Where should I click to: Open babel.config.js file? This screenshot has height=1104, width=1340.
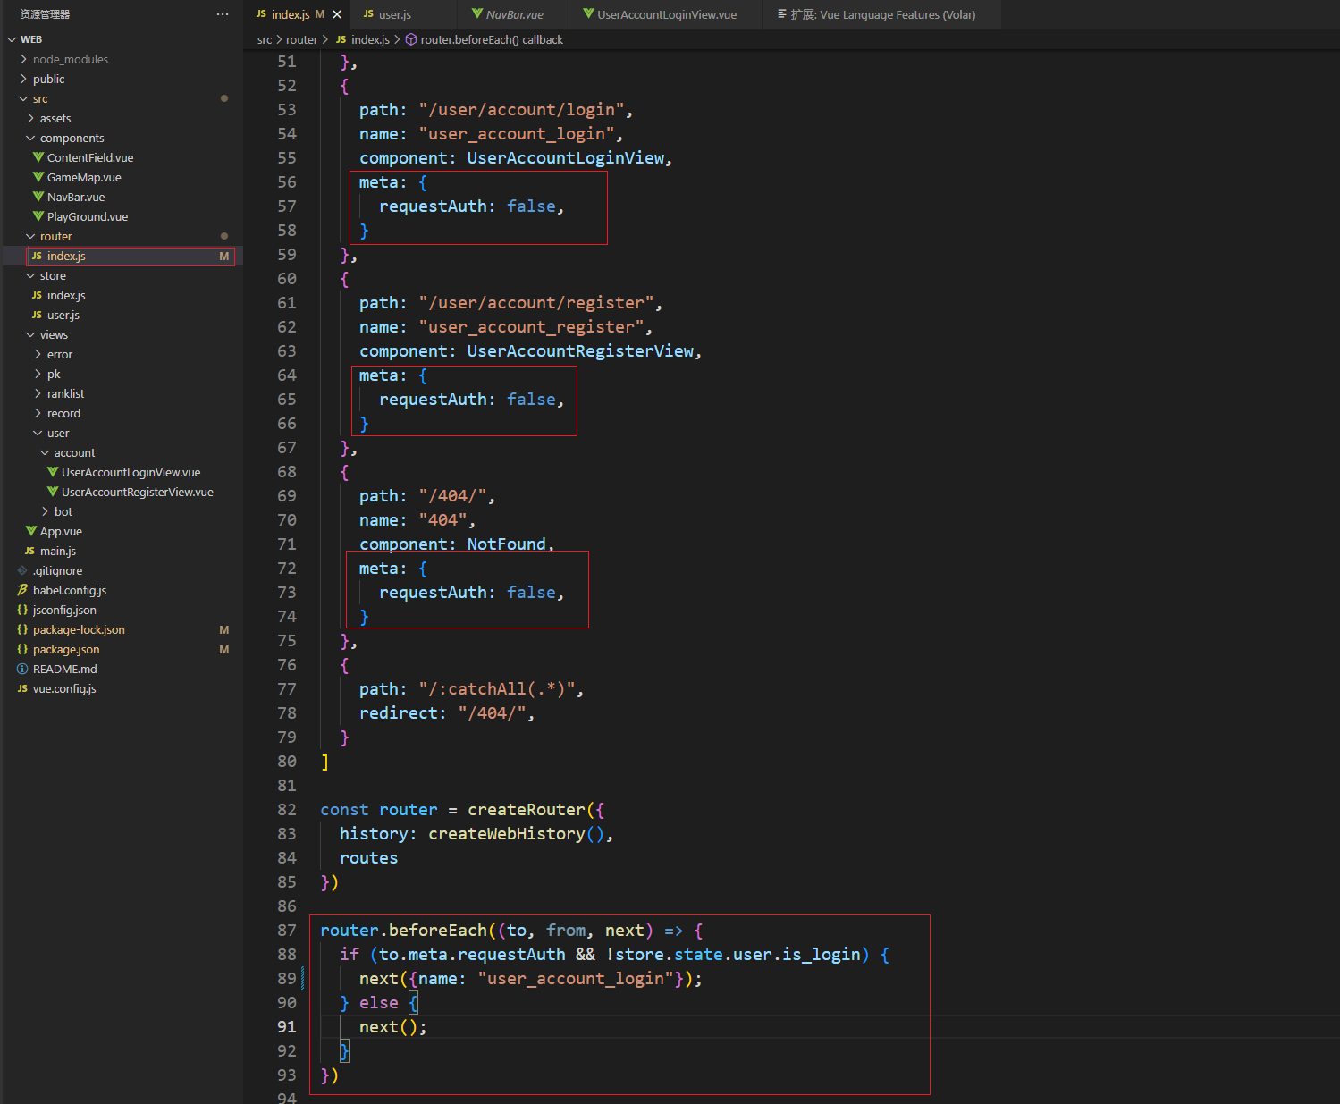click(69, 590)
